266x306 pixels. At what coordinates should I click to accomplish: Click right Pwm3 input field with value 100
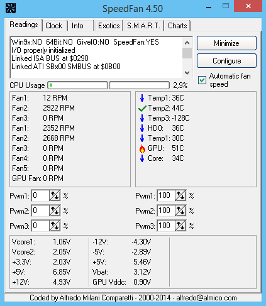click(166, 226)
